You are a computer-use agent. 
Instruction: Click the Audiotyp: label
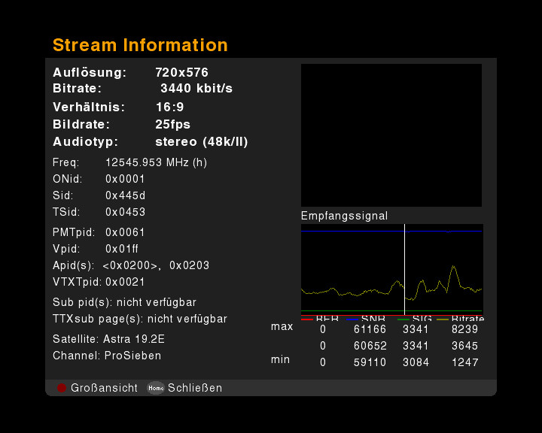click(85, 142)
